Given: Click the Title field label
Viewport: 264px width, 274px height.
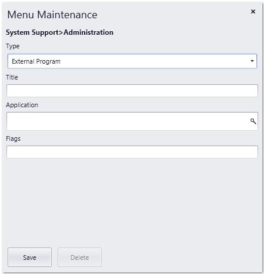Looking at the screenshot, I should pos(12,77).
